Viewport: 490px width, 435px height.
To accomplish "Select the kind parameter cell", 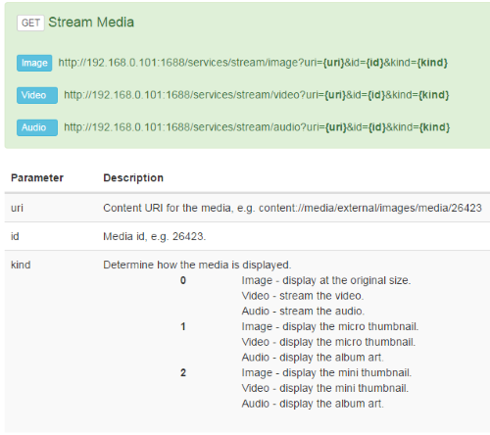I will [21, 265].
